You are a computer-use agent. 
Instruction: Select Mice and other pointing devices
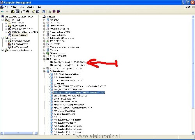coord(64,47)
